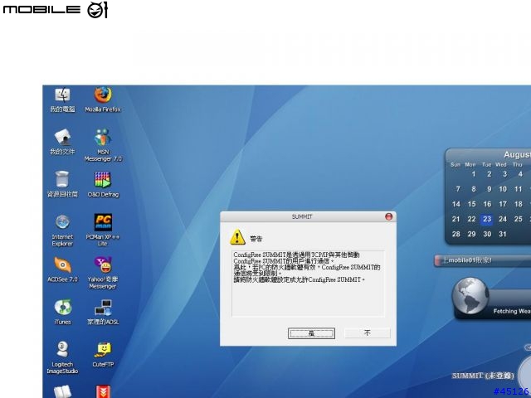This screenshot has height=398, width=531.
Task: Select day 23 in the August calendar
Action: pos(487,219)
